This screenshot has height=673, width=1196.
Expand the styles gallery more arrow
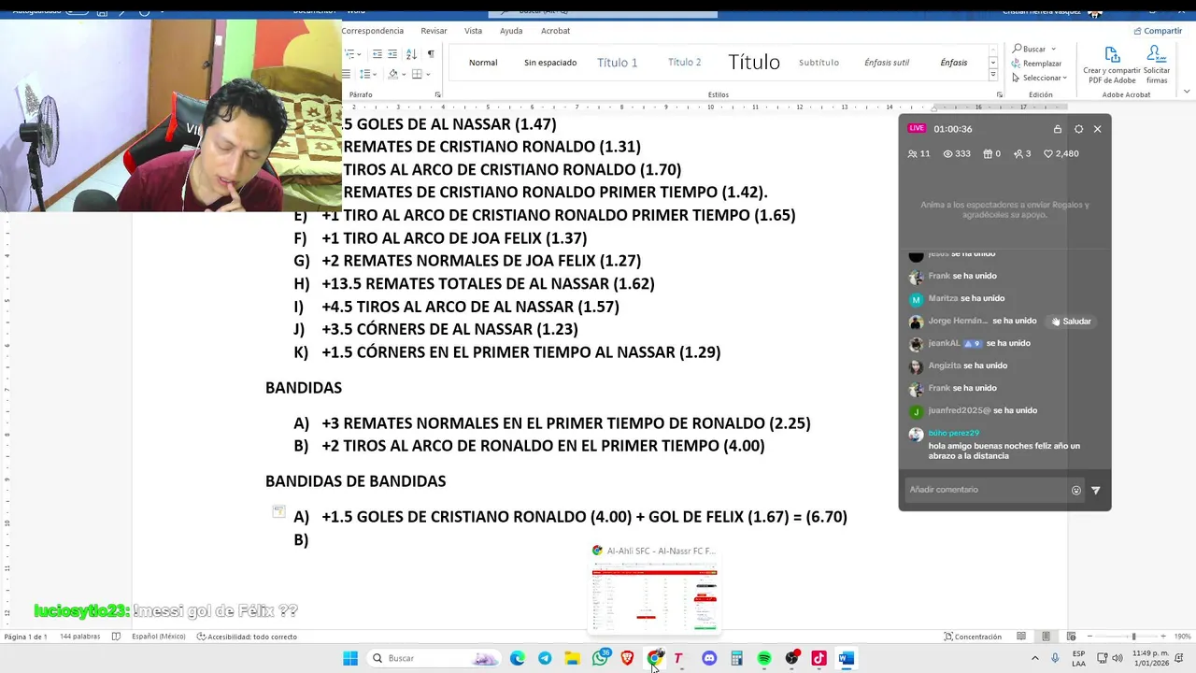993,76
